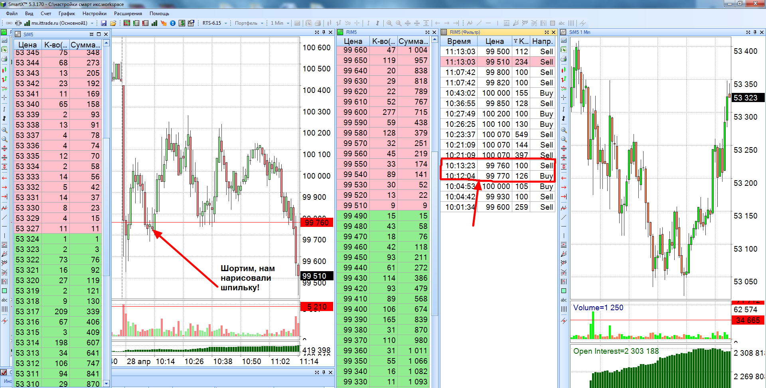Select candlestick chart type in left side toolbar

[x=4, y=70]
